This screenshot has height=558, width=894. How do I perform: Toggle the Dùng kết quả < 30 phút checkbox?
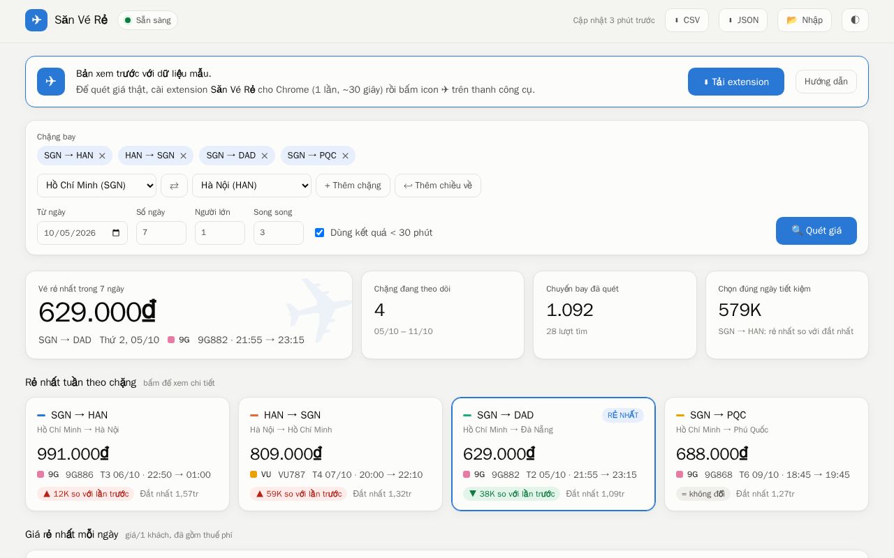coord(319,233)
